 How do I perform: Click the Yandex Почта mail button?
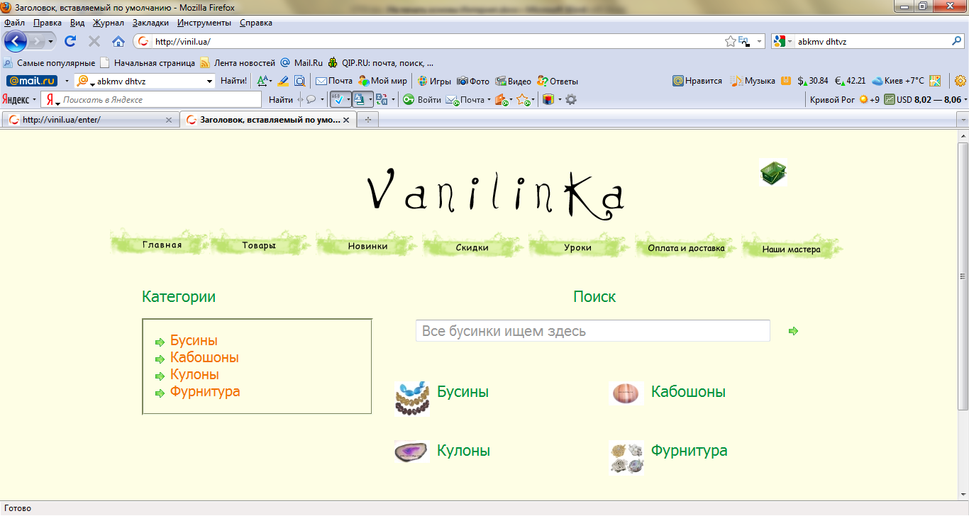pos(469,100)
